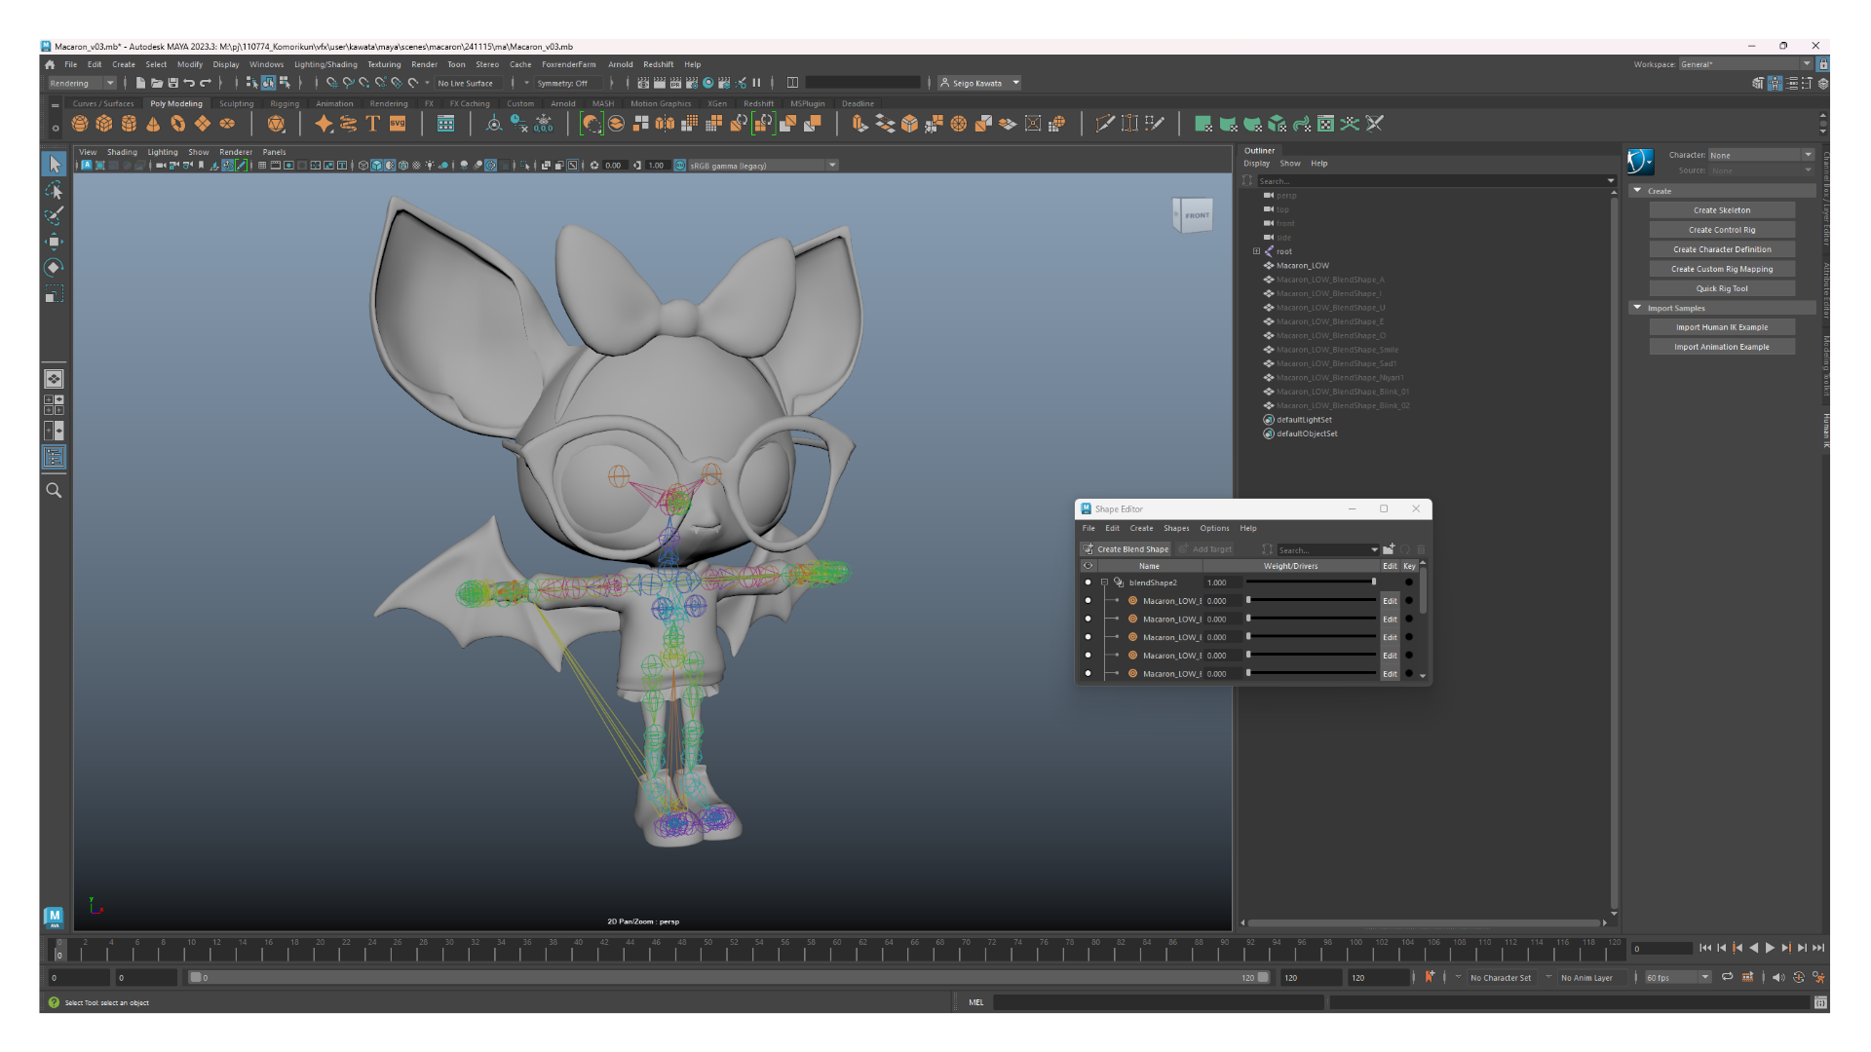Click the polygon torus shelf icon
This screenshot has width=1871, height=1052.
click(177, 124)
